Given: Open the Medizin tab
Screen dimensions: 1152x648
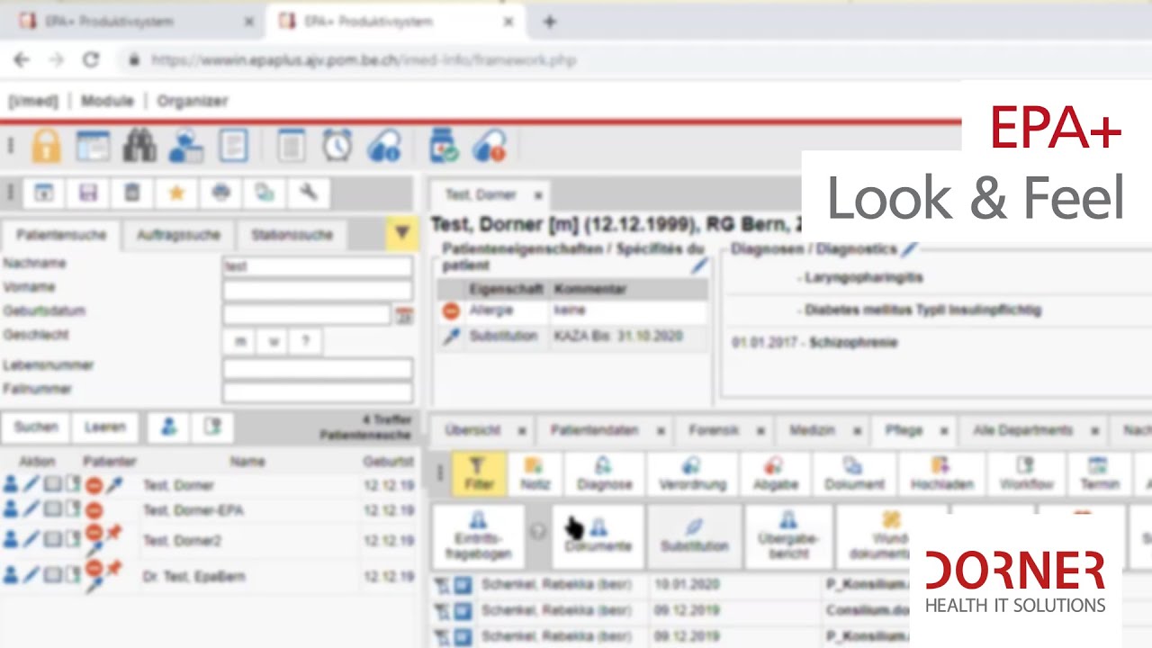Looking at the screenshot, I should point(812,431).
